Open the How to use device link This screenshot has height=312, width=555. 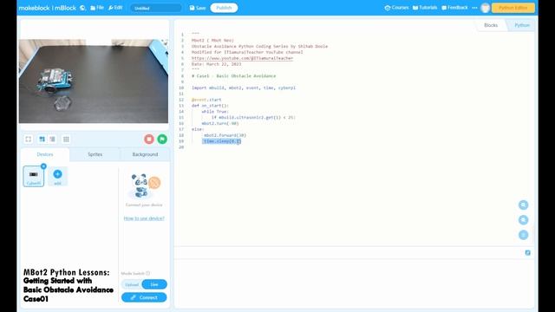click(144, 218)
